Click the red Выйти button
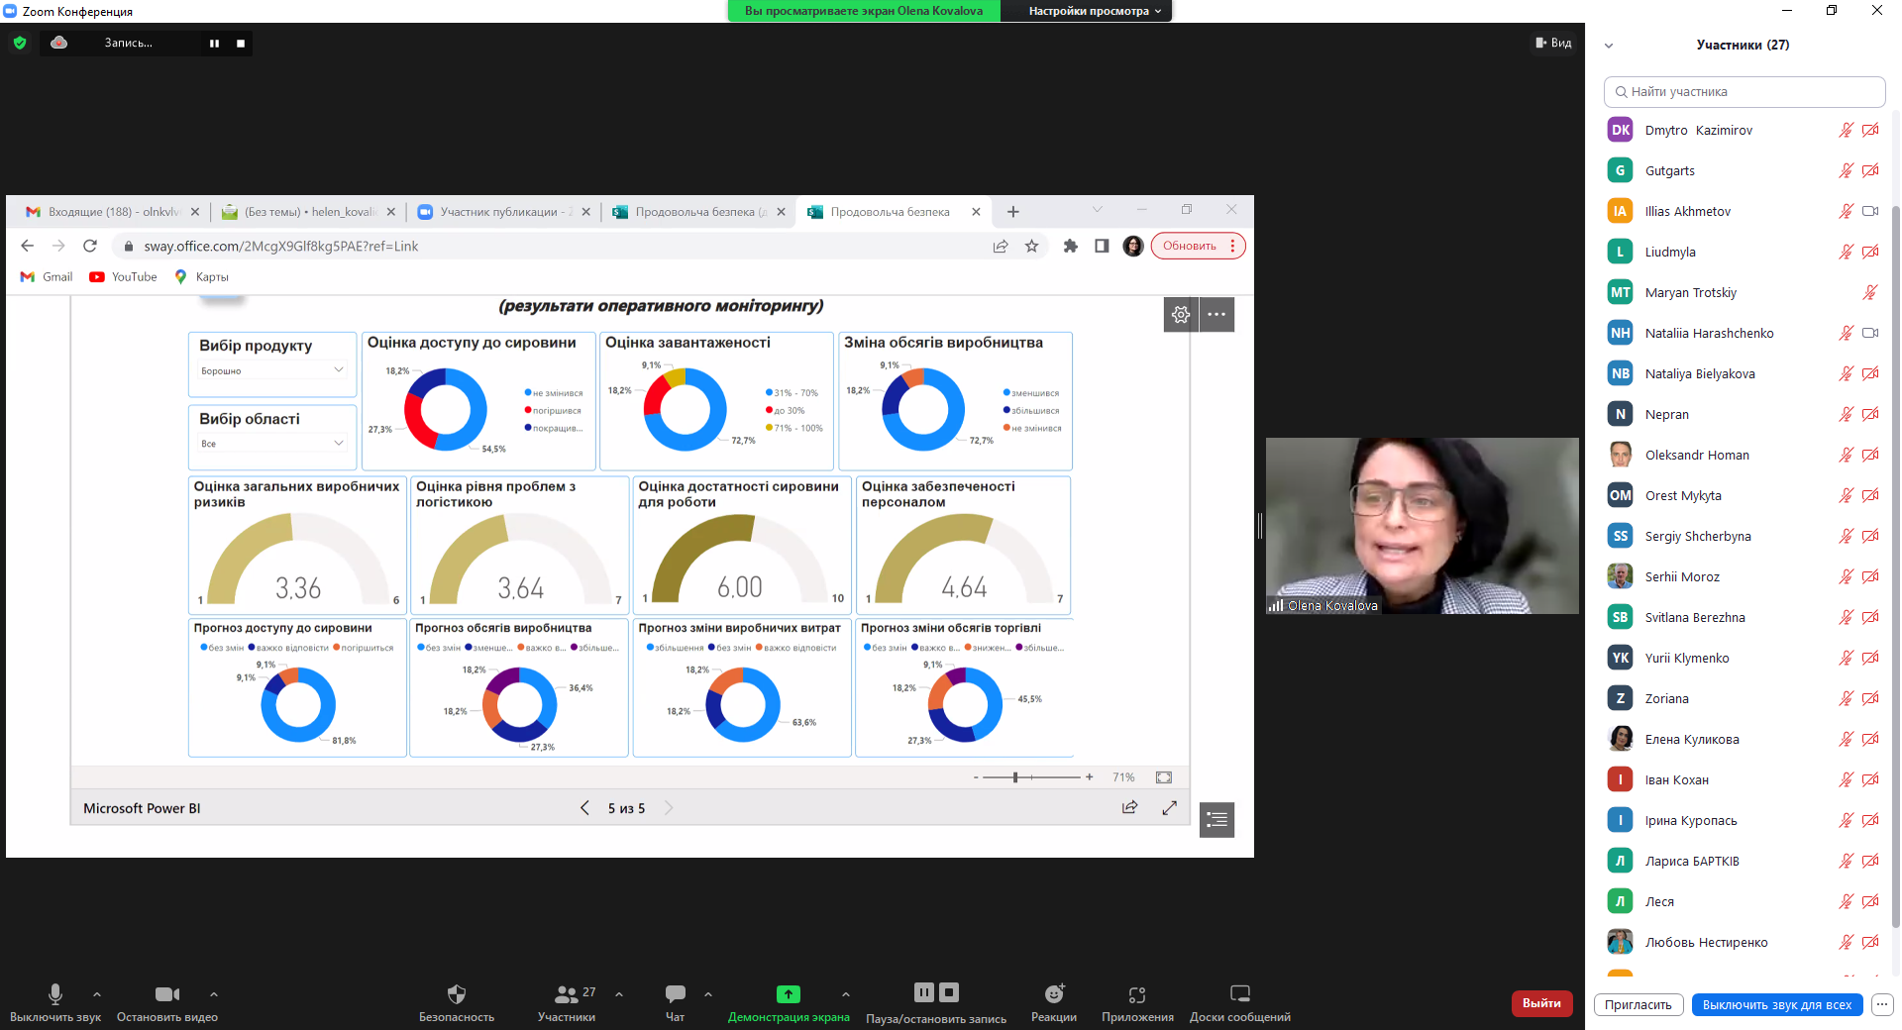This screenshot has width=1902, height=1030. pyautogui.click(x=1541, y=1003)
